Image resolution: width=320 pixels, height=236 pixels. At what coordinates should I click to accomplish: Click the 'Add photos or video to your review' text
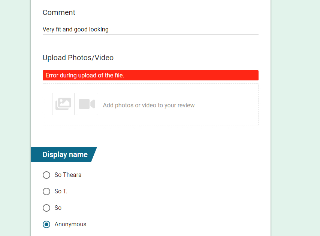[x=148, y=105]
